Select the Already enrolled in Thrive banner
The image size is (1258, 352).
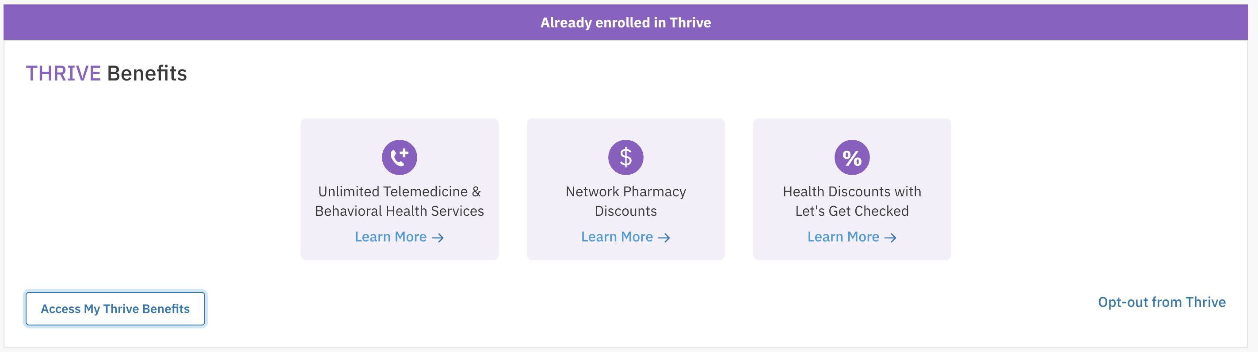click(625, 23)
